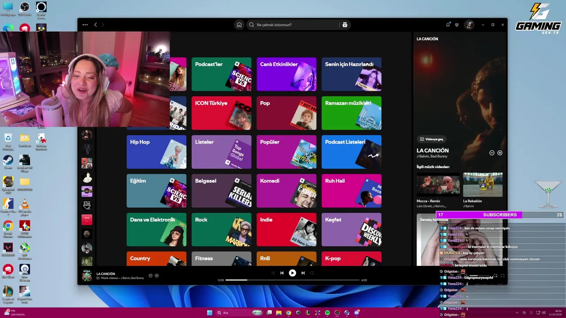Image resolution: width=566 pixels, height=318 pixels.
Task: Go to Spotify Home icon
Action: coord(239,25)
